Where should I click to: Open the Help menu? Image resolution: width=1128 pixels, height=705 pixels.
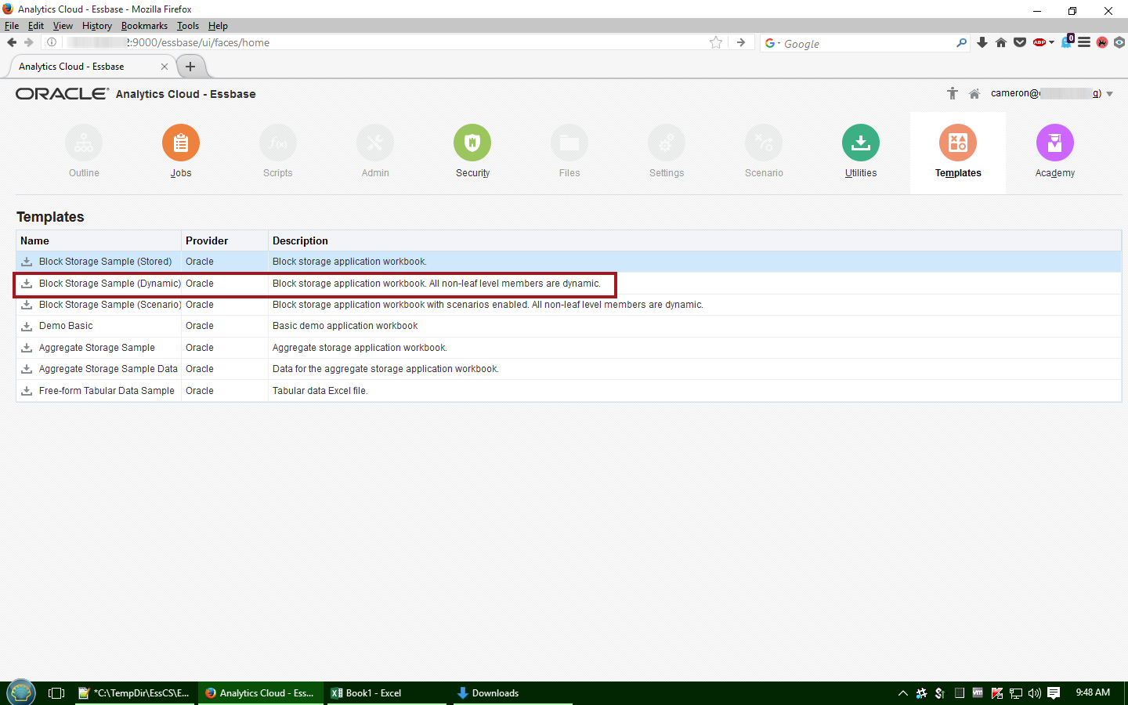coord(218,26)
